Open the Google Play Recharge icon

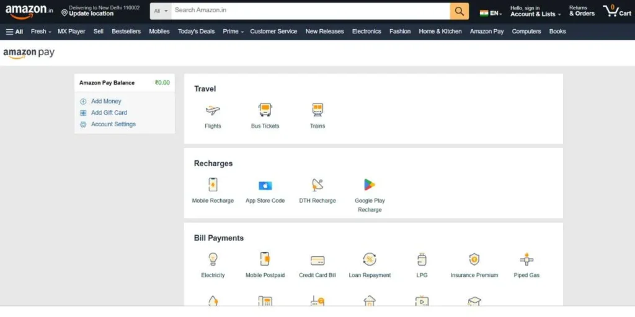(370, 185)
